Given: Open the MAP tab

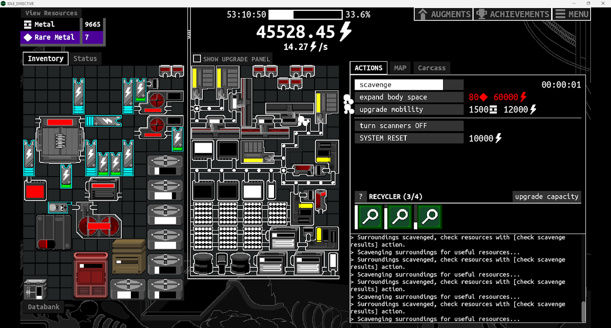Looking at the screenshot, I should point(400,68).
